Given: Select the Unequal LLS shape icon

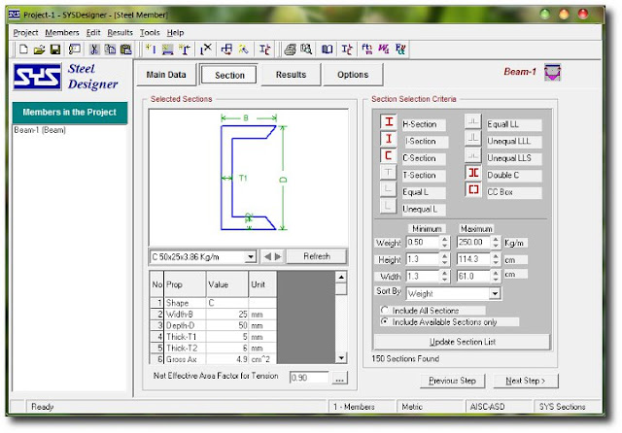Looking at the screenshot, I should [x=473, y=155].
